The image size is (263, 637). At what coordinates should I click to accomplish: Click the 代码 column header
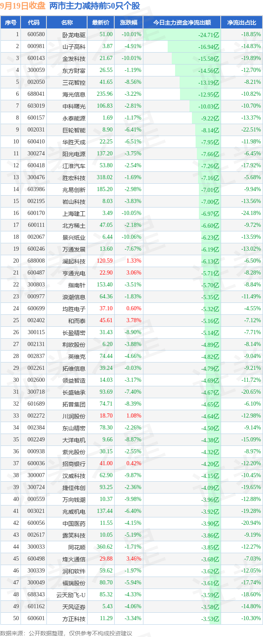pyautogui.click(x=34, y=23)
